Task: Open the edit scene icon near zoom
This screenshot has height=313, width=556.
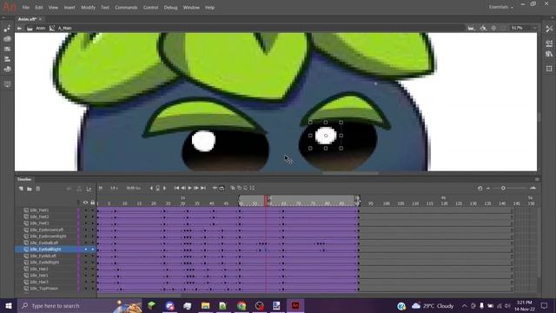Action: (471, 28)
